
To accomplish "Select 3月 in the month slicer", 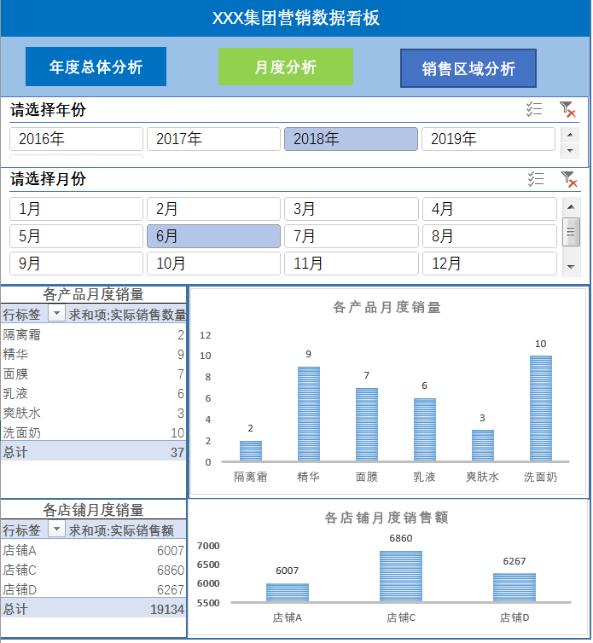I will (x=352, y=209).
